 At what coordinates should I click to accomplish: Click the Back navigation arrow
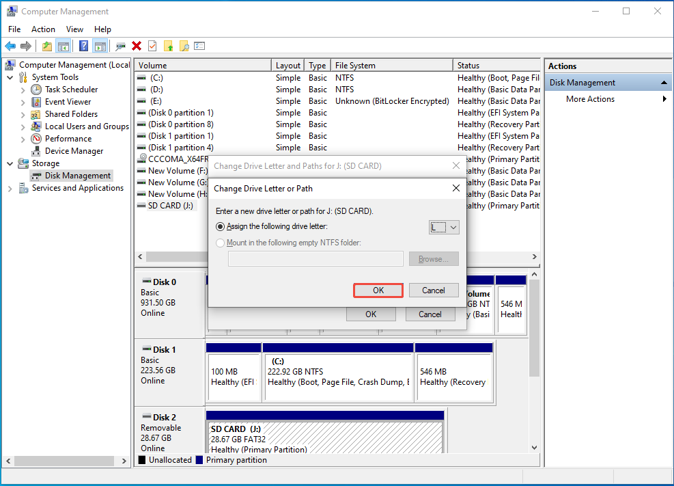pyautogui.click(x=10, y=46)
